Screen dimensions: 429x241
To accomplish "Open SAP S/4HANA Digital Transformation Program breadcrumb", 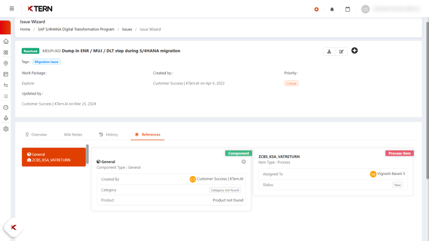I will [76, 29].
